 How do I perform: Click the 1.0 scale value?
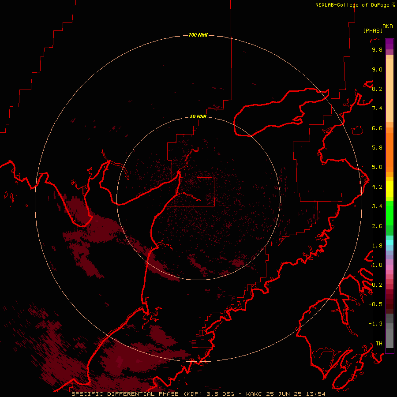[x=377, y=265]
